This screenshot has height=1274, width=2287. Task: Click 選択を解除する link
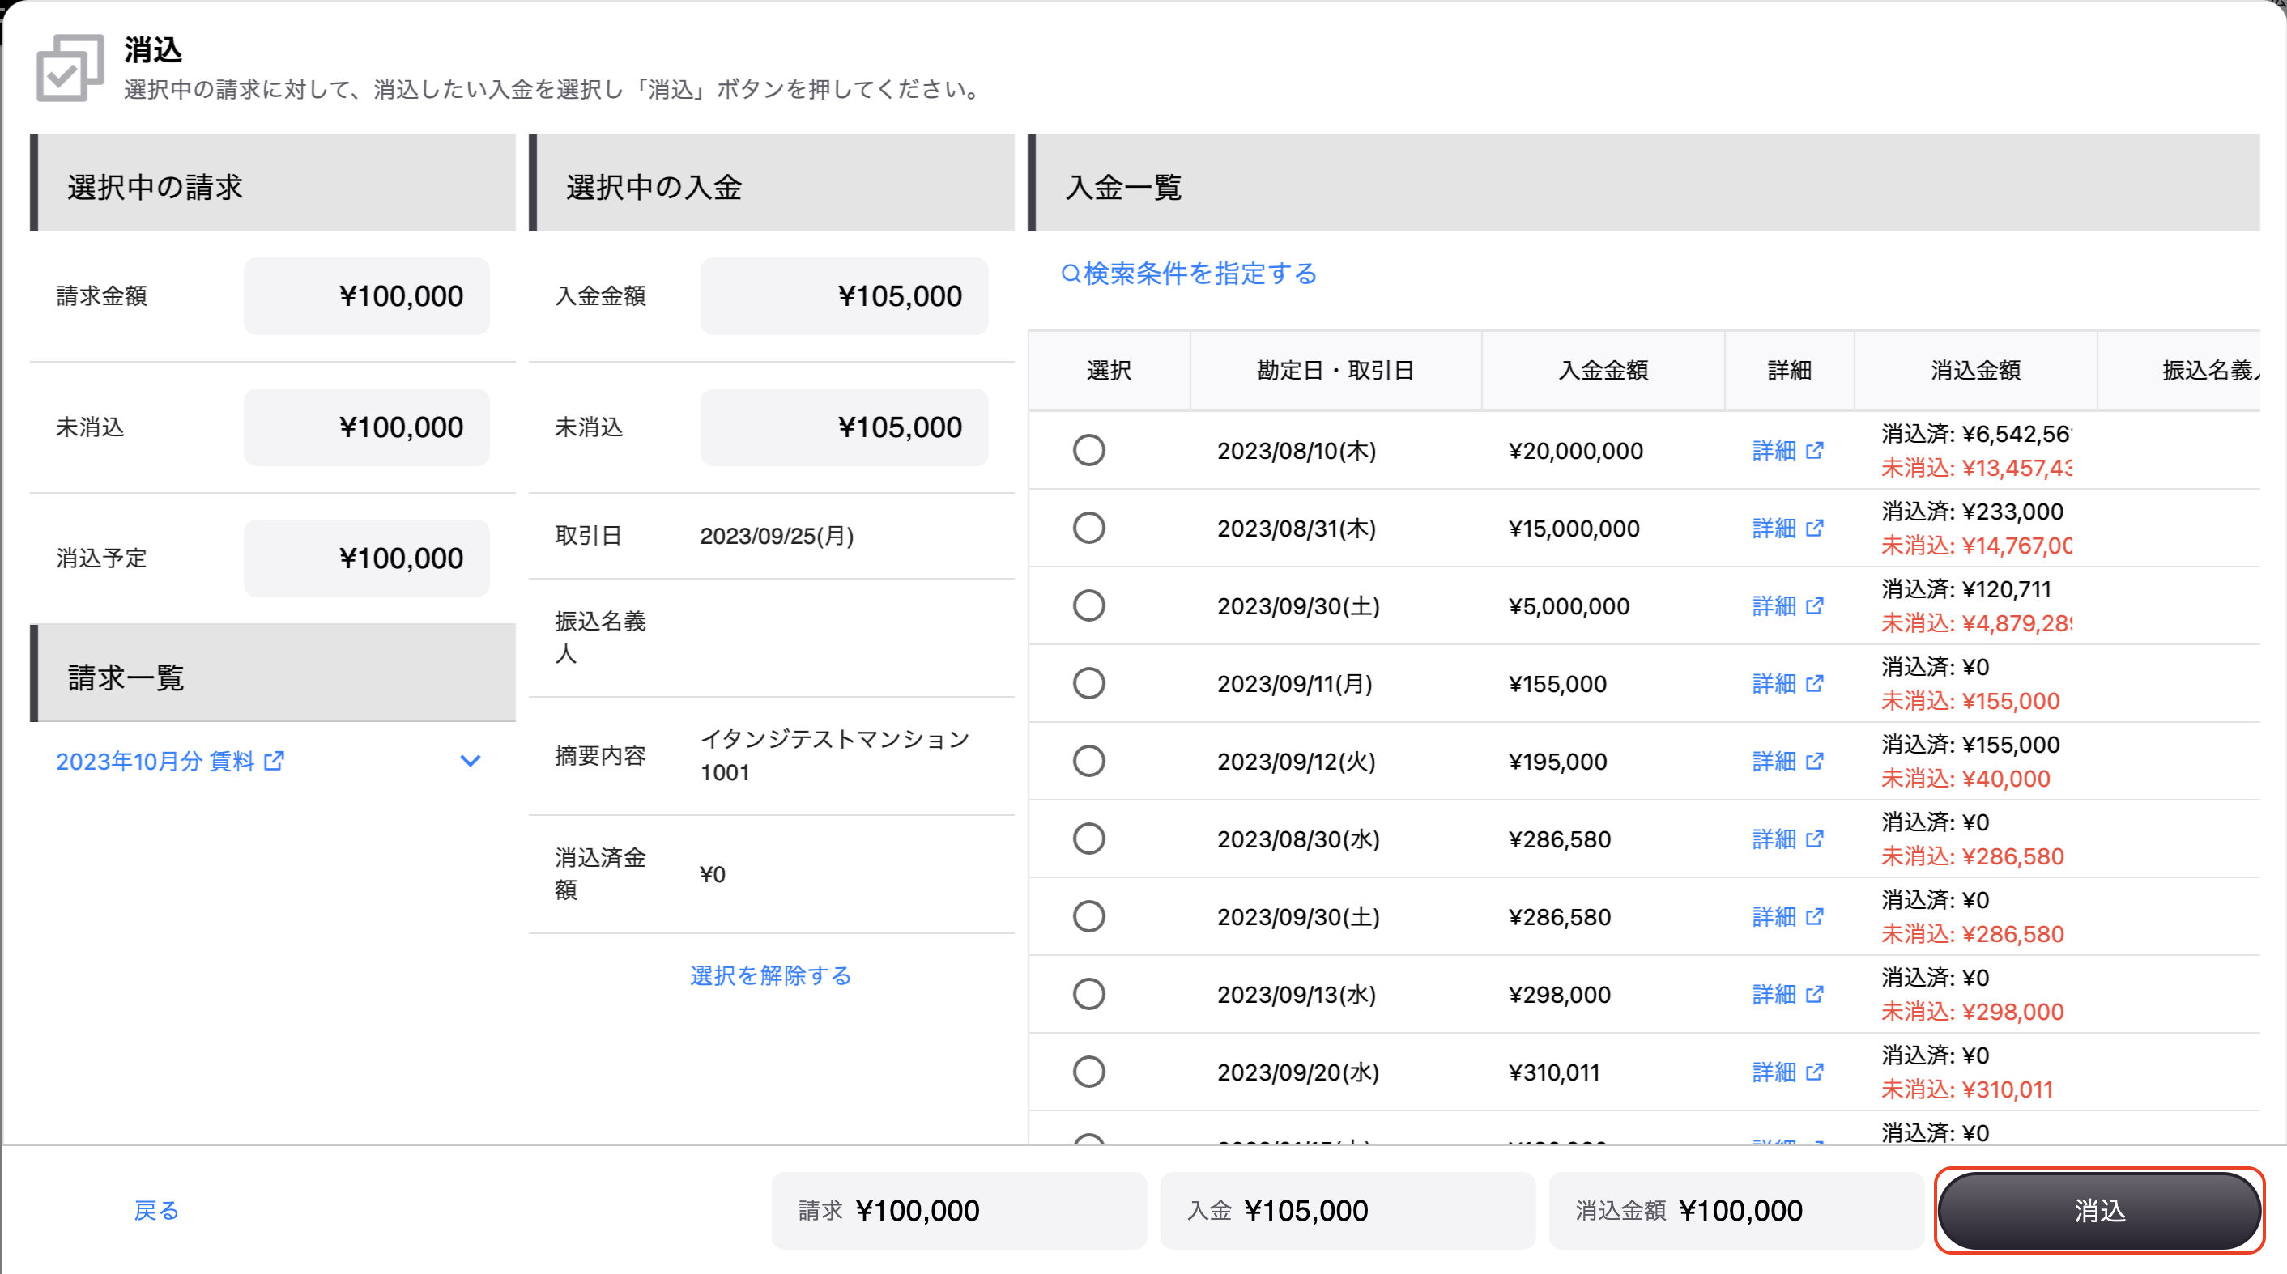tap(771, 976)
